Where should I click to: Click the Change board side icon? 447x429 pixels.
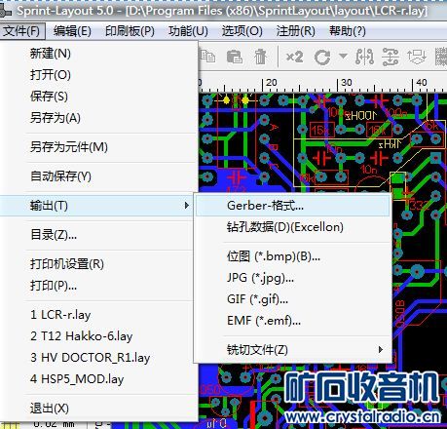click(417, 58)
